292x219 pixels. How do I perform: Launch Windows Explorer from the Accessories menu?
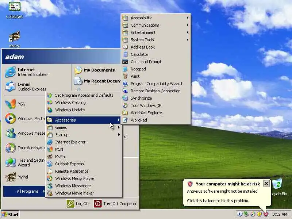click(x=156, y=113)
